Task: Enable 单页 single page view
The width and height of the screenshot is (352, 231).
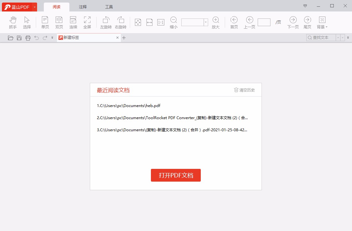Action: (x=45, y=22)
